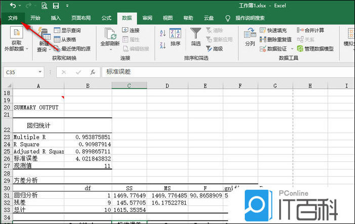
Task: Expand the 全部刷新 dropdown arrow
Action: tap(111, 49)
